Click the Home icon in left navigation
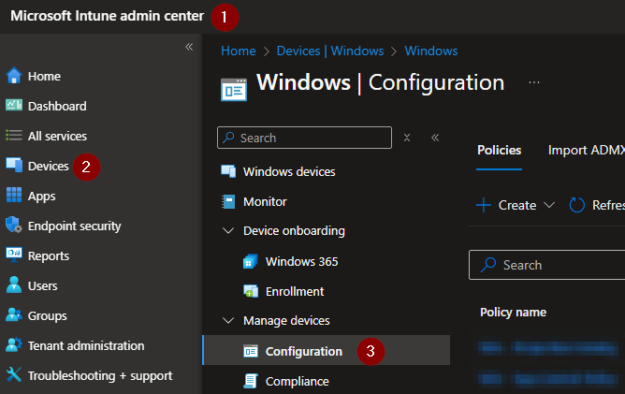Image resolution: width=625 pixels, height=394 pixels. (x=14, y=76)
